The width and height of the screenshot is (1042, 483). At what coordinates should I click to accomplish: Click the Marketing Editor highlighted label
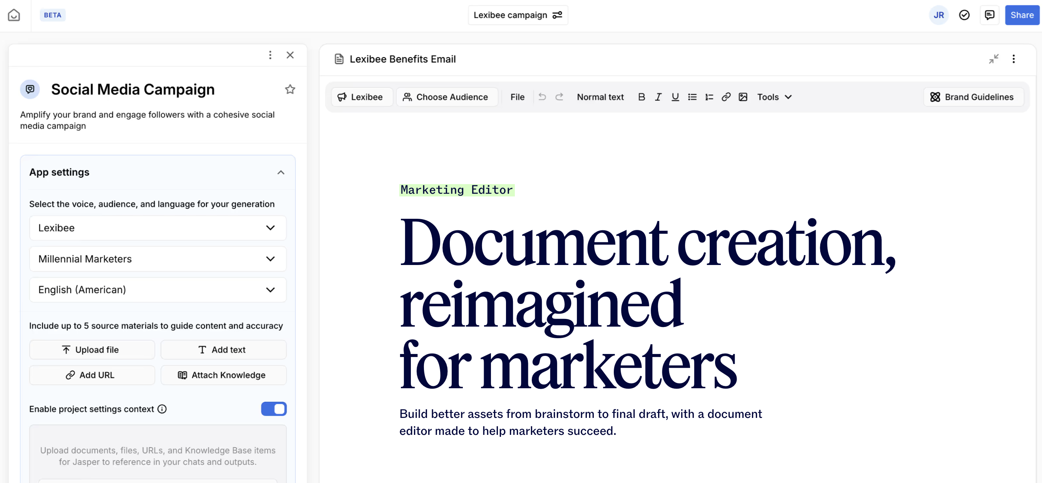pos(457,190)
